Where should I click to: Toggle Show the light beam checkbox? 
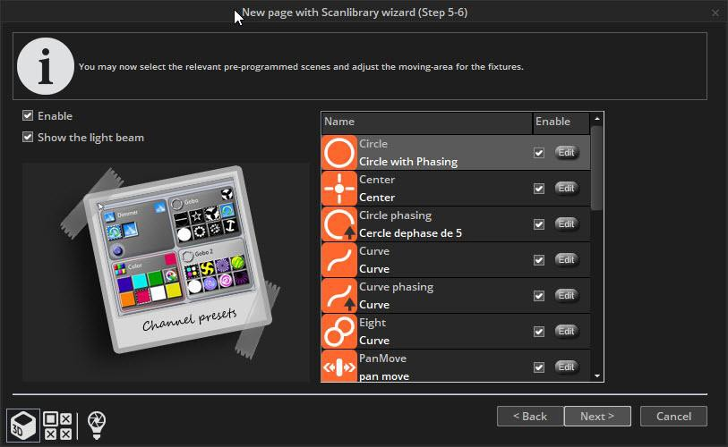point(28,138)
